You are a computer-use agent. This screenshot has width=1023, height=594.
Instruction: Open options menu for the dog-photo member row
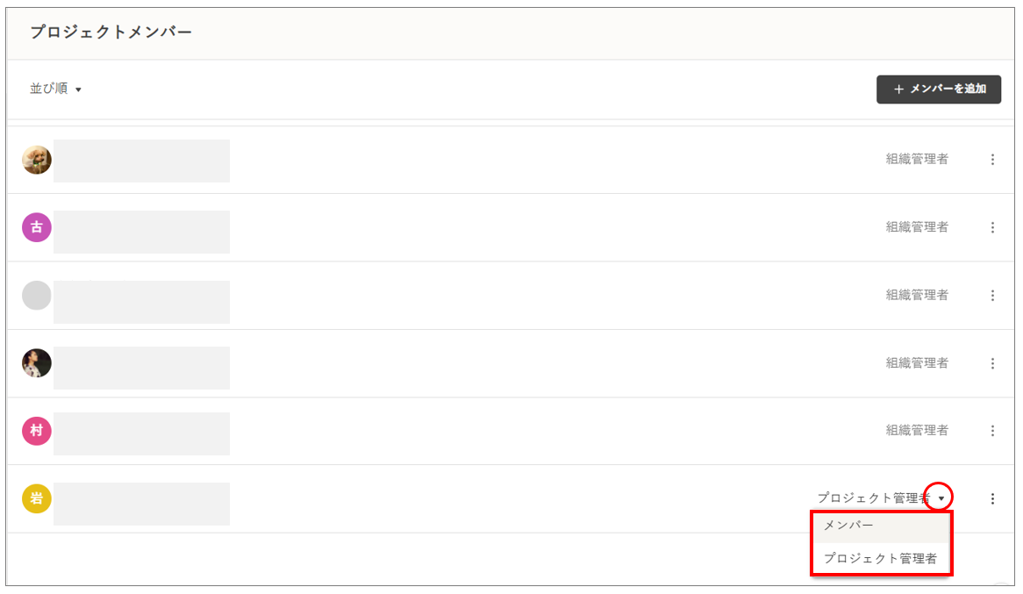[992, 160]
